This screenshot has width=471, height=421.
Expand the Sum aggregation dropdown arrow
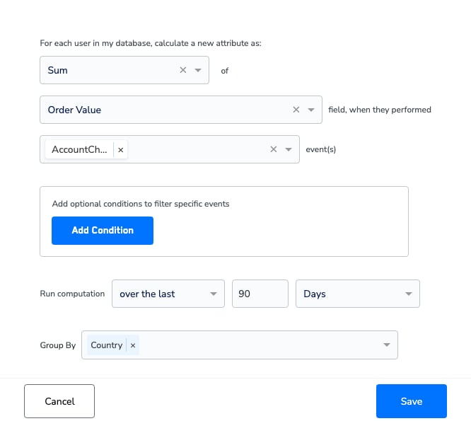pyautogui.click(x=198, y=70)
